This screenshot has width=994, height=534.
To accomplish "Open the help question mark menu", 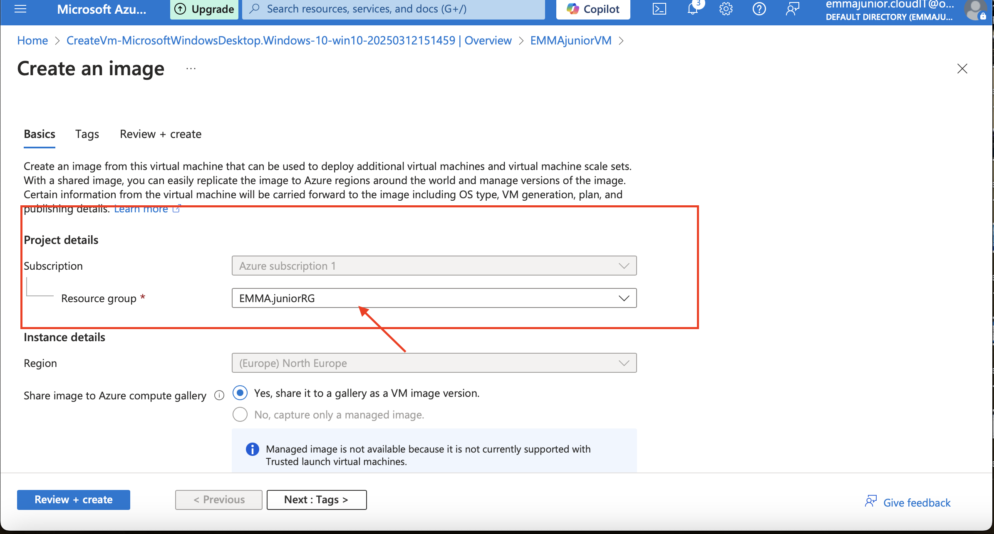I will 759,9.
